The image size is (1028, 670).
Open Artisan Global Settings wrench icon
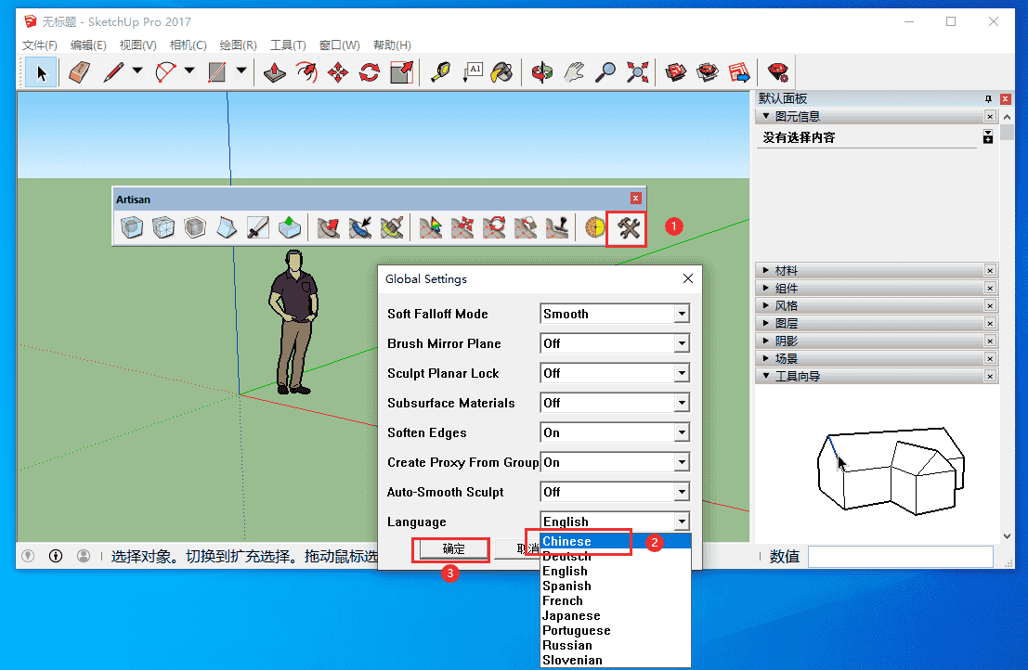pyautogui.click(x=628, y=228)
